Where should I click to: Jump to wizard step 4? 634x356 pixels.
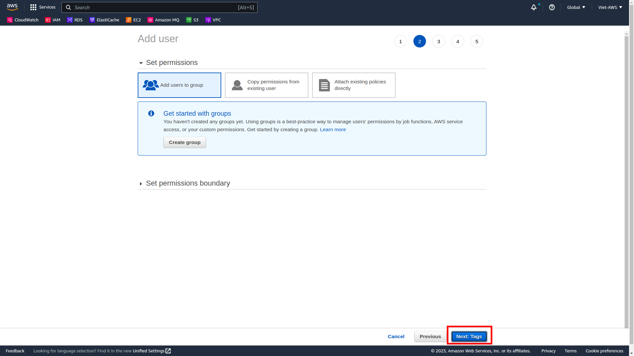click(x=458, y=41)
